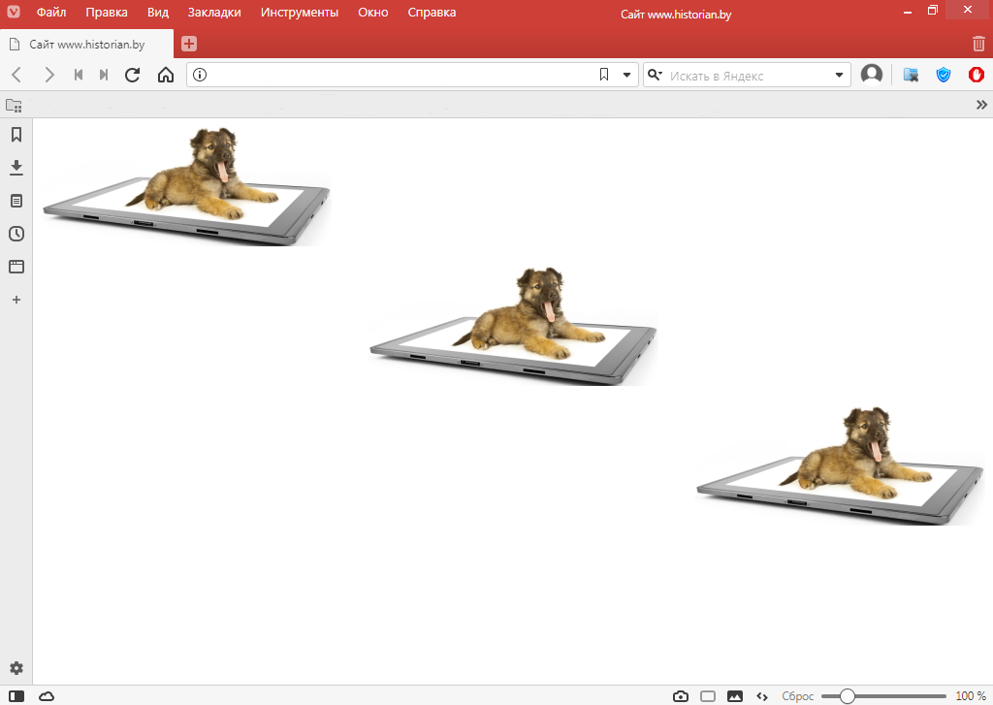Open the closed tabs trash icon
Image resolution: width=993 pixels, height=705 pixels.
977,44
